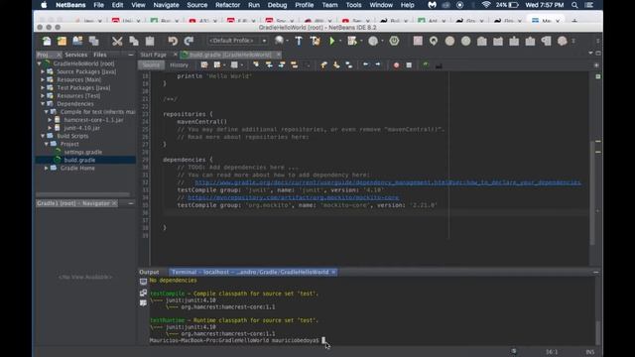Stop macro recording square icon
The image size is (635, 357).
coord(409,65)
